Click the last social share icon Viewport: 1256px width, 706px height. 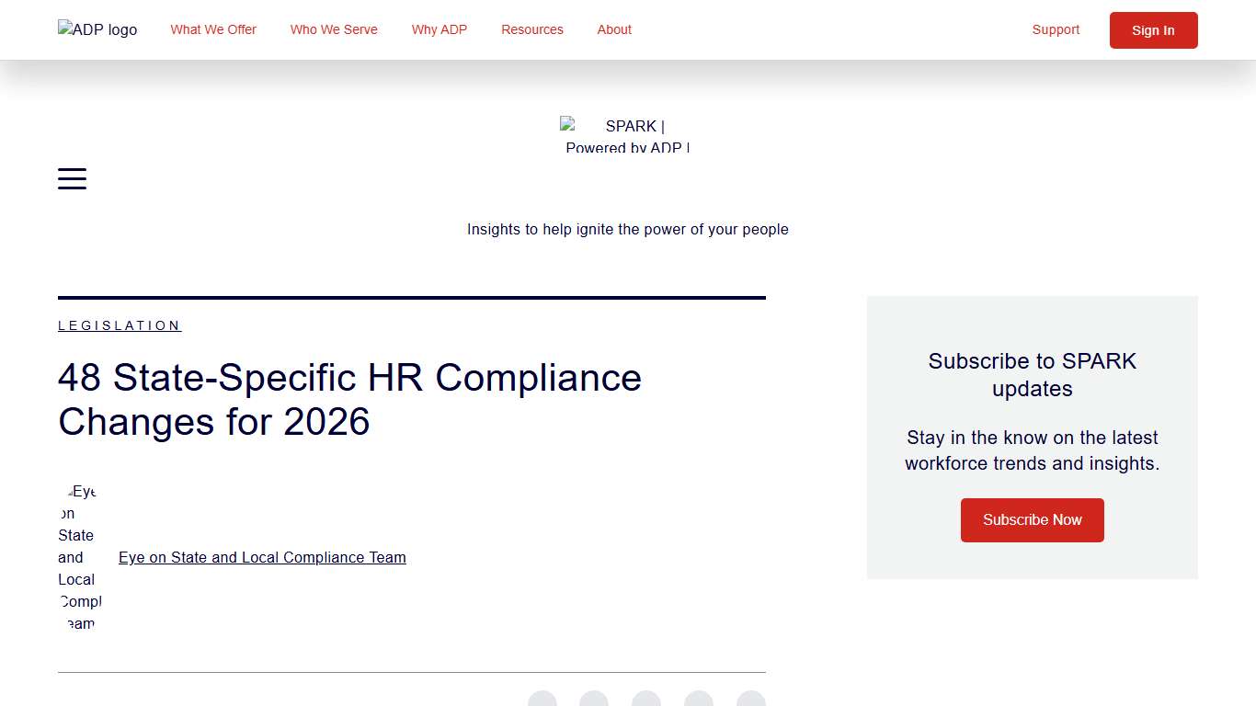pyautogui.click(x=751, y=699)
